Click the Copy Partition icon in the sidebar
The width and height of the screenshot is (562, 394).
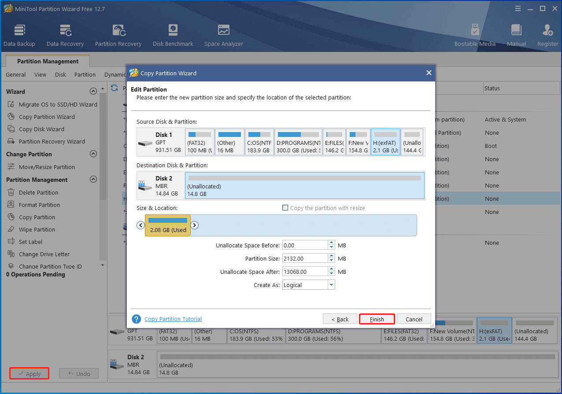point(11,217)
